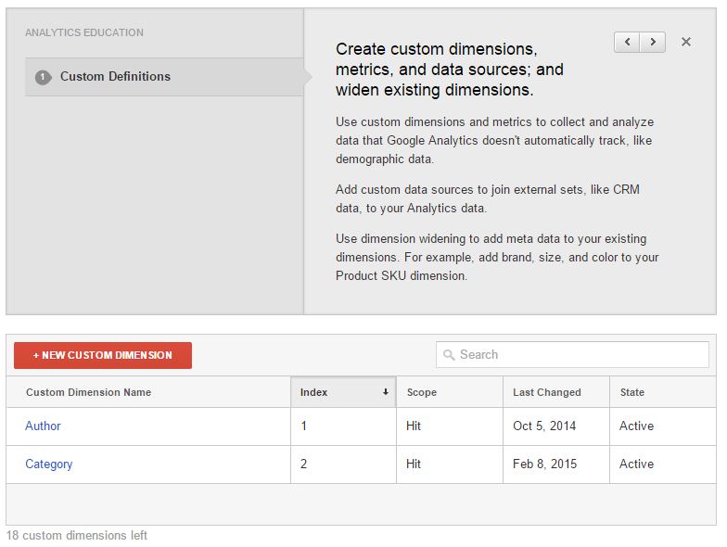The height and width of the screenshot is (547, 727).
Task: Click the State column header
Action: [632, 392]
